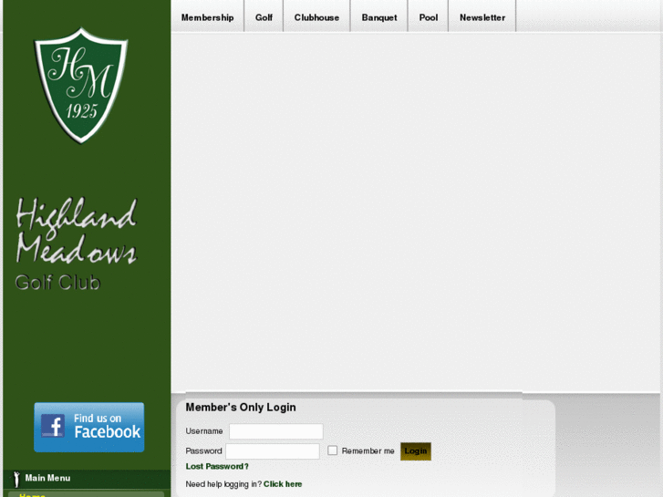Click the Member's Only Login heading
Viewport: 663px width, 497px height.
[x=241, y=408]
